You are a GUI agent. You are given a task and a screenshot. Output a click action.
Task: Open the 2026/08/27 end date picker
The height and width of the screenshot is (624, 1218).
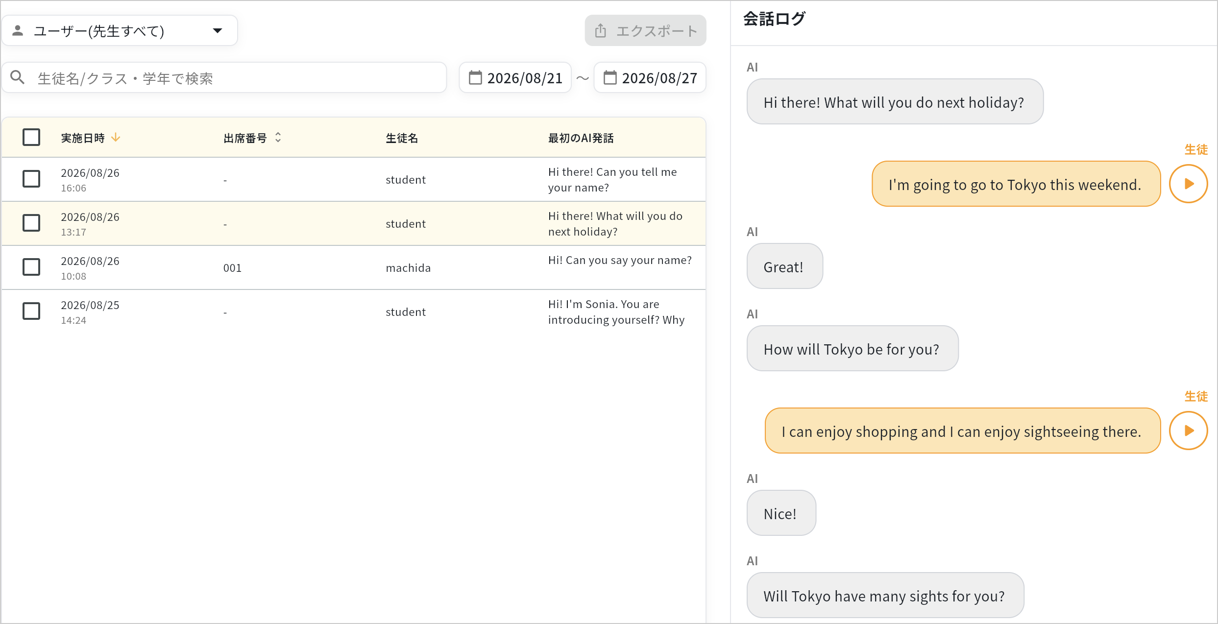coord(650,77)
